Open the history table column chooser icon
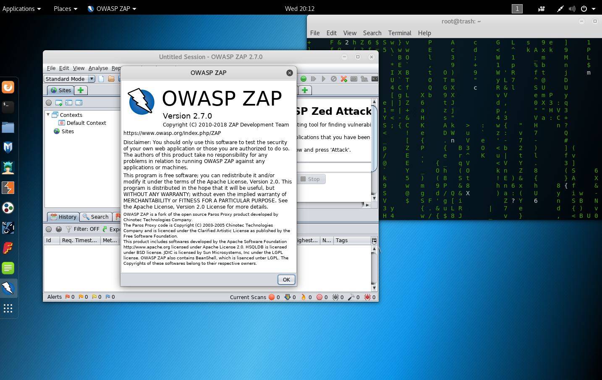This screenshot has height=380, width=602. click(374, 240)
